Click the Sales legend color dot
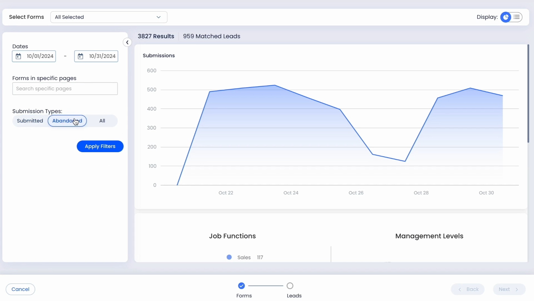 click(x=229, y=257)
